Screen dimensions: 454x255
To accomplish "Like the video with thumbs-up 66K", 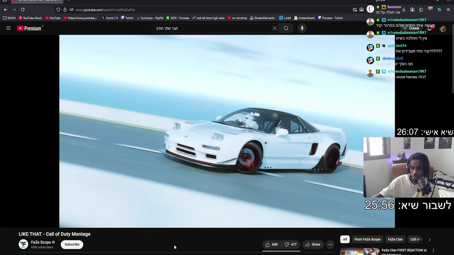I will [271, 244].
